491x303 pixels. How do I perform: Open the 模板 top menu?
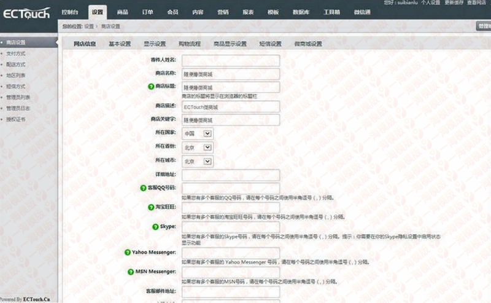tap(273, 12)
